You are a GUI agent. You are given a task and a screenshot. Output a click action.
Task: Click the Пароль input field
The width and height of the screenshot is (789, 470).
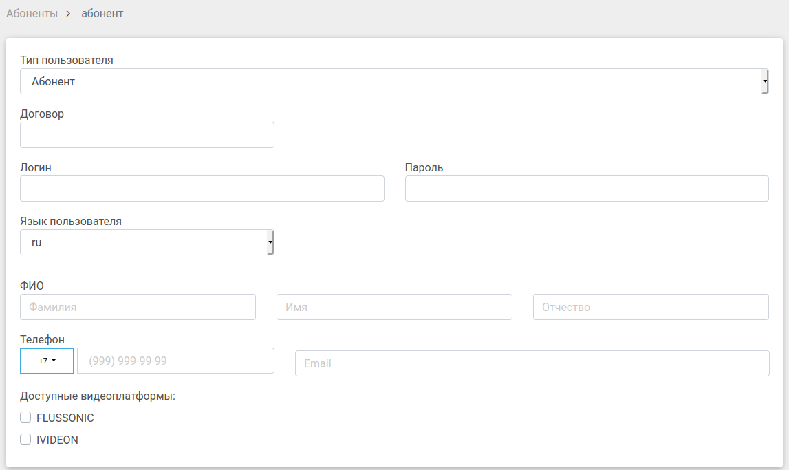[587, 189]
